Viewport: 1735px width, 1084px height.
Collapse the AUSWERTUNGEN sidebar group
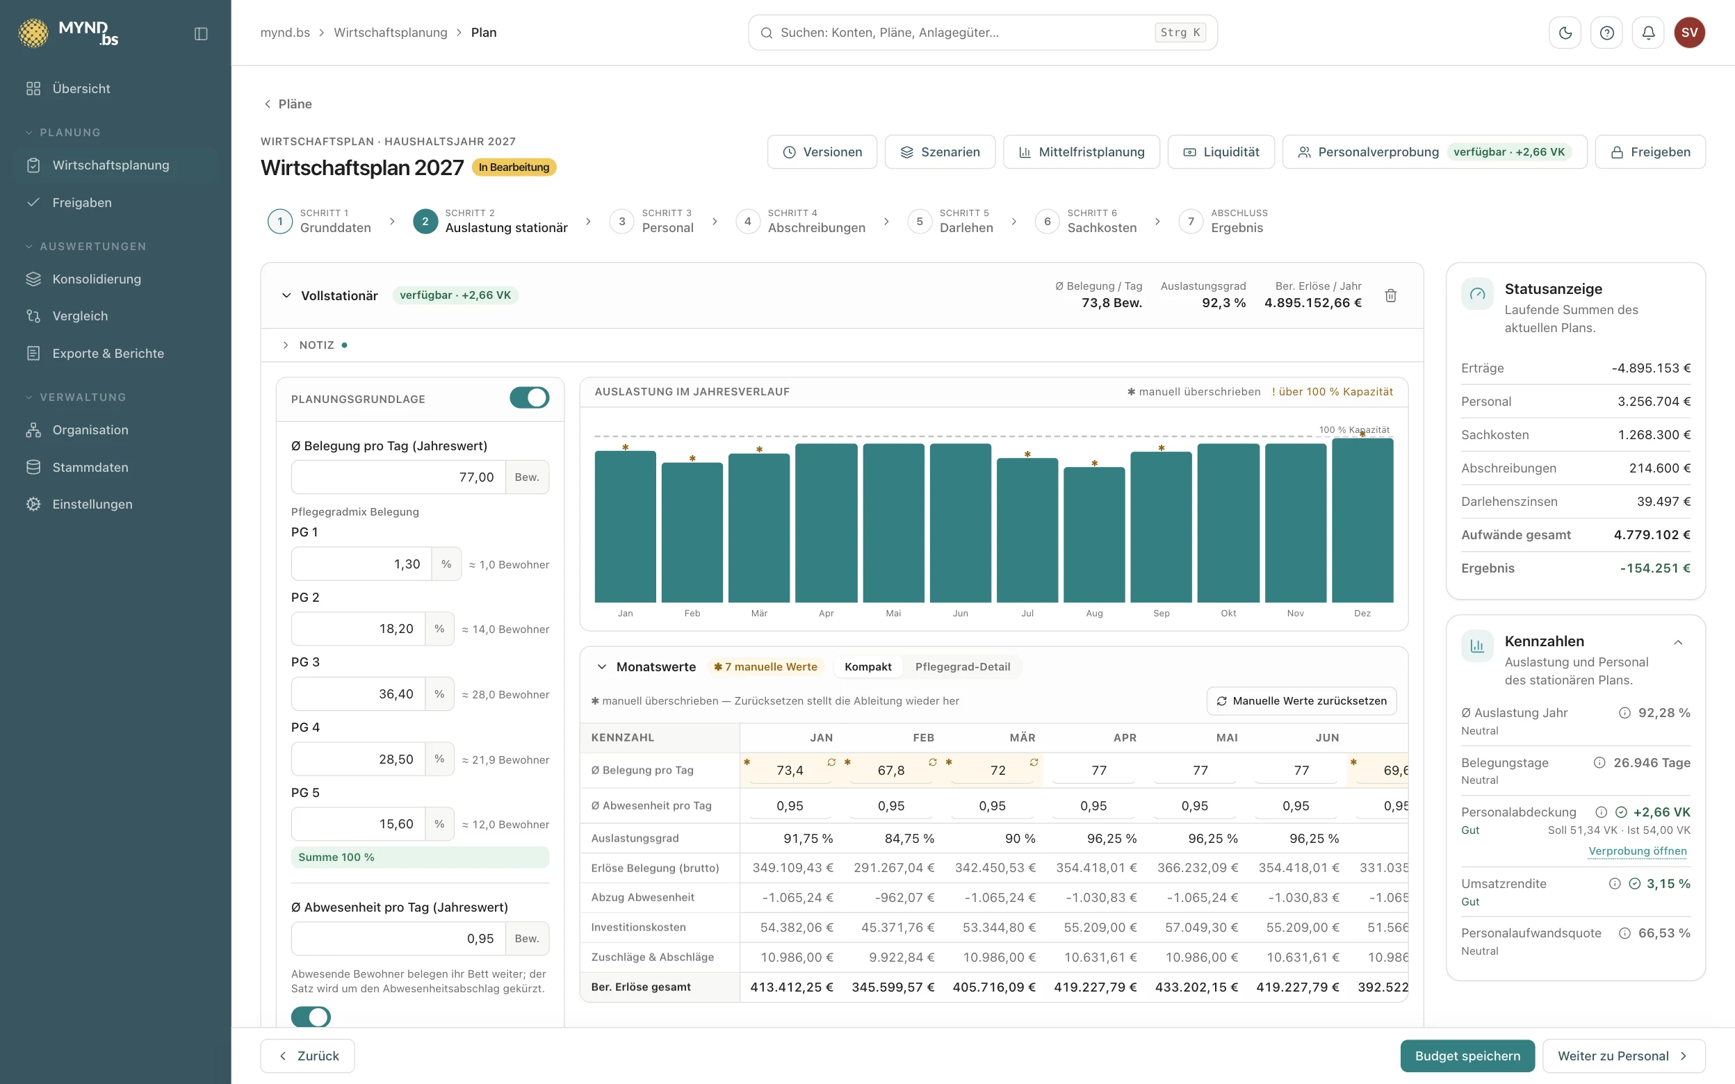pyautogui.click(x=85, y=246)
